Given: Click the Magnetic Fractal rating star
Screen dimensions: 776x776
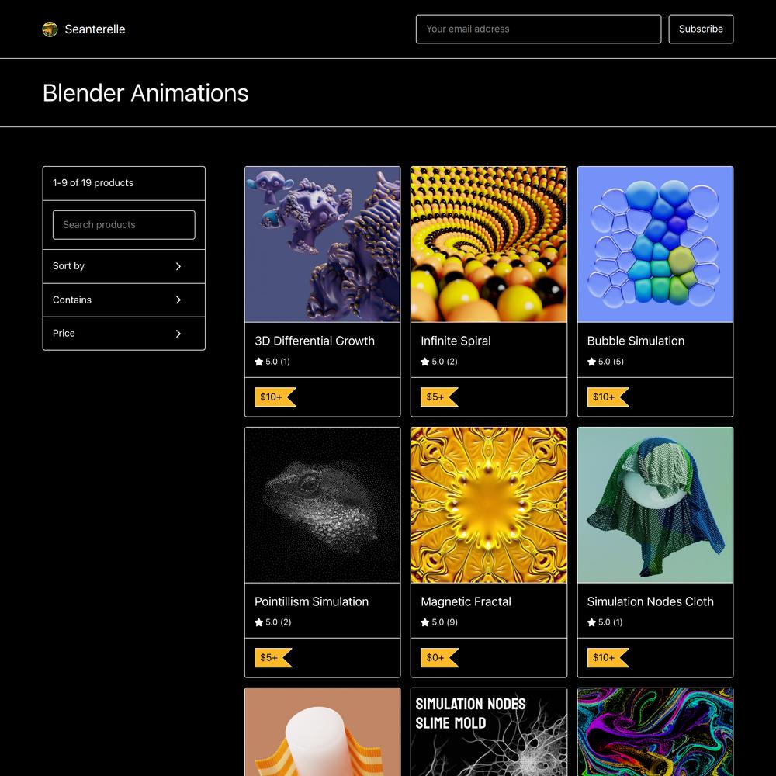Looking at the screenshot, I should [x=425, y=622].
